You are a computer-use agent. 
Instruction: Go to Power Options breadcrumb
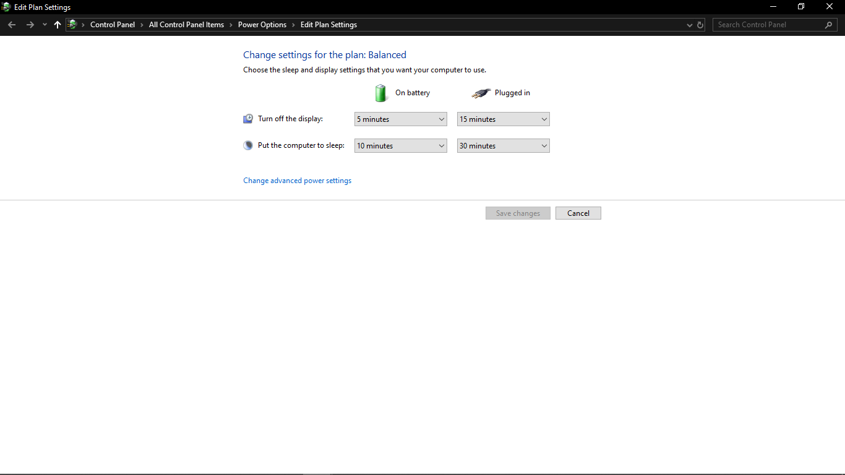point(262,25)
